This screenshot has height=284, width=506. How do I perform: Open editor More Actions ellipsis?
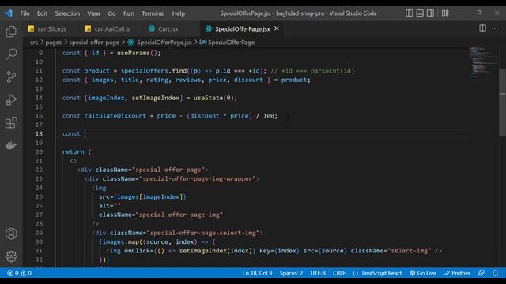pos(495,28)
